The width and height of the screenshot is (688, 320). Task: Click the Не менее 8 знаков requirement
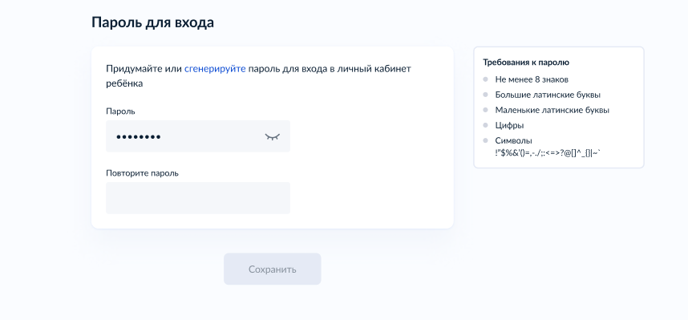[x=532, y=79]
